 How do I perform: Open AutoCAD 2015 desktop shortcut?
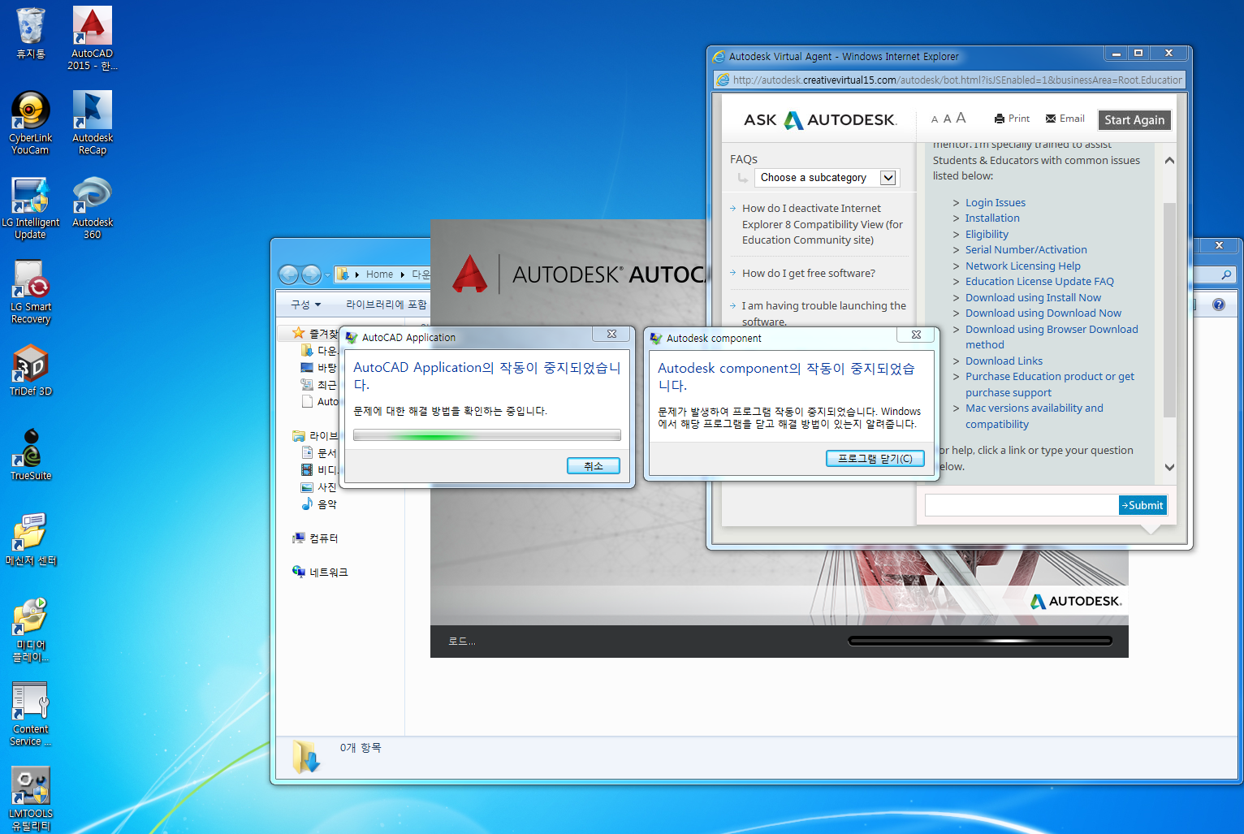[93, 38]
